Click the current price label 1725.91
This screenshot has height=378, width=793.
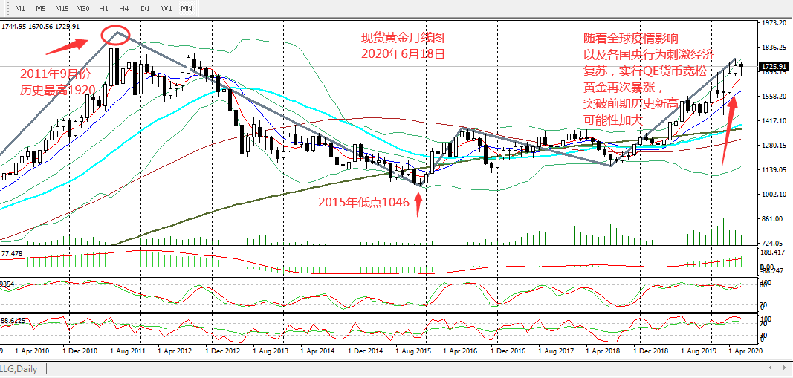(x=774, y=66)
